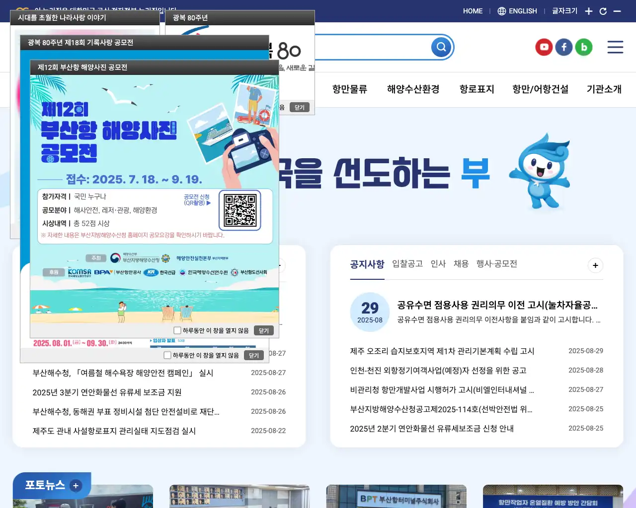The image size is (636, 508).
Task: Click the blue mascot character image
Action: [x=540, y=171]
